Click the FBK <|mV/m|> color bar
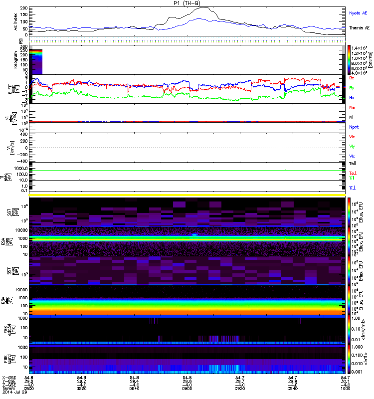 pos(349,330)
